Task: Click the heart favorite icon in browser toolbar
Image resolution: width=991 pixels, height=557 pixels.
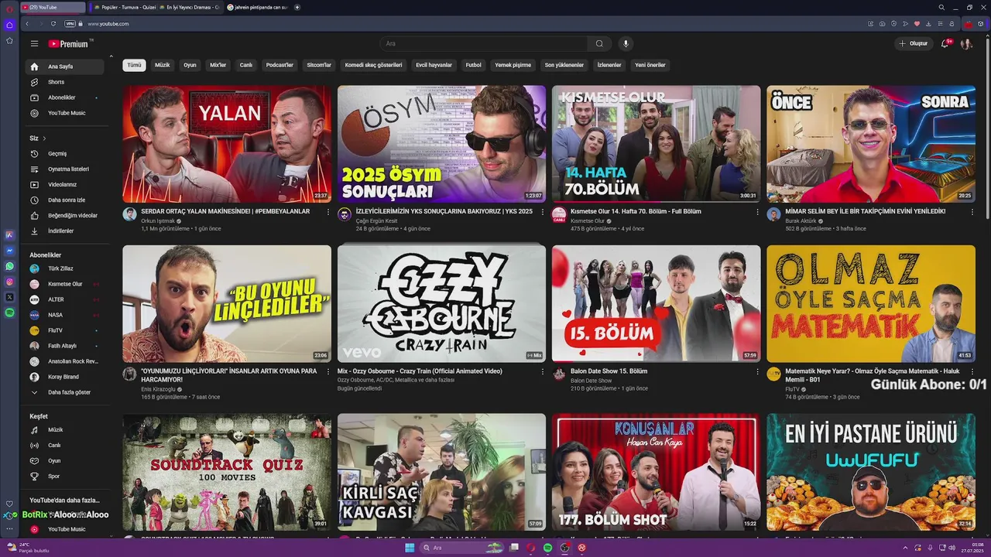Action: pos(917,24)
